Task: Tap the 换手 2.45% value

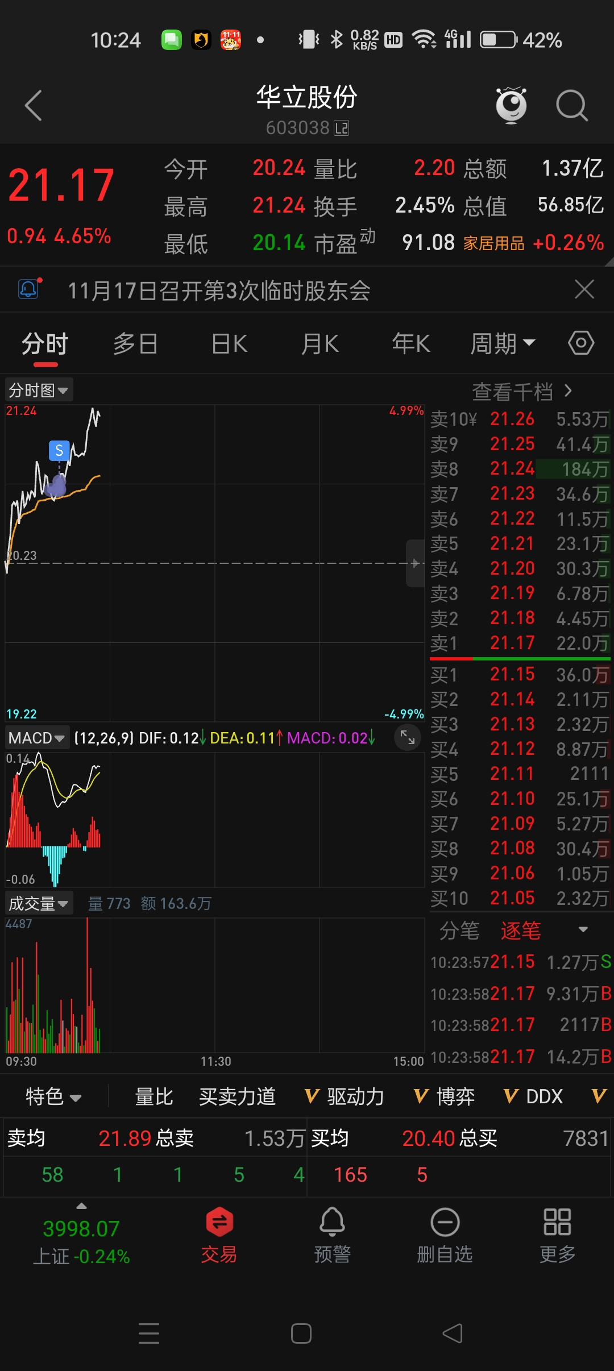Action: click(x=425, y=205)
